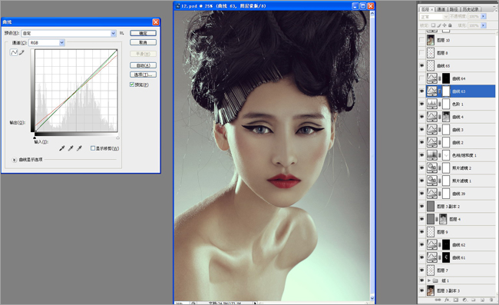Open layer style fx menu at panel bottom
499x305 pixels.
pyautogui.click(x=447, y=300)
